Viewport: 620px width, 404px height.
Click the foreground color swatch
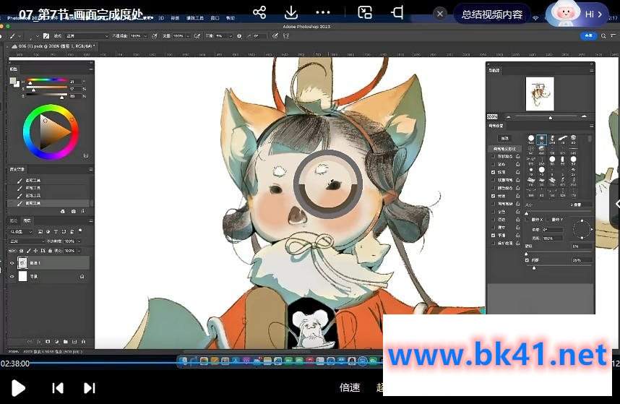pyautogui.click(x=13, y=81)
